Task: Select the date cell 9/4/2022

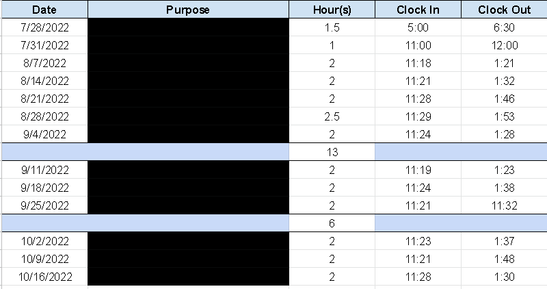Action: 44,134
